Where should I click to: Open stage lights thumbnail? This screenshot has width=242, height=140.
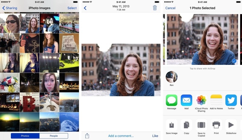(49, 63)
